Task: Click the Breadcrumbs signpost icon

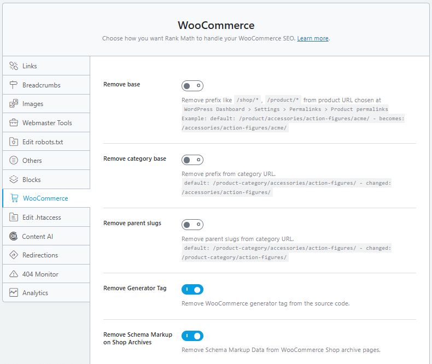Action: (14, 85)
